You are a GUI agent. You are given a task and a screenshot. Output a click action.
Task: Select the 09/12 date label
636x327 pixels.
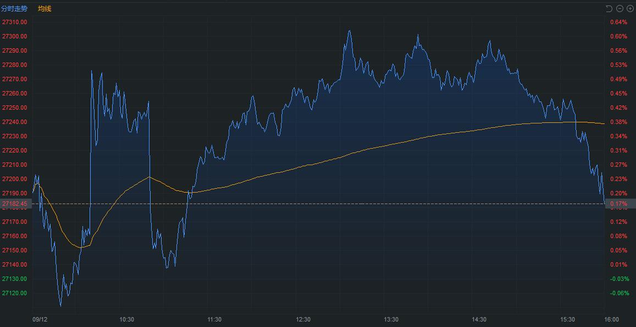[x=40, y=319]
